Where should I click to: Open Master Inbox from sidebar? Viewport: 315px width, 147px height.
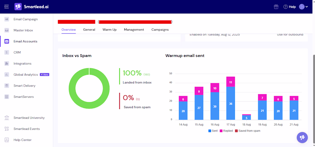pyautogui.click(x=23, y=30)
